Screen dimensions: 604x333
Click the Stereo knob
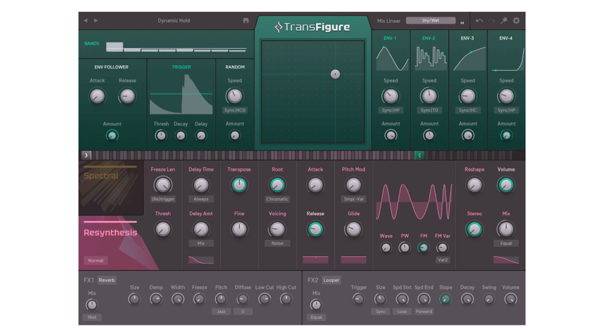[474, 229]
